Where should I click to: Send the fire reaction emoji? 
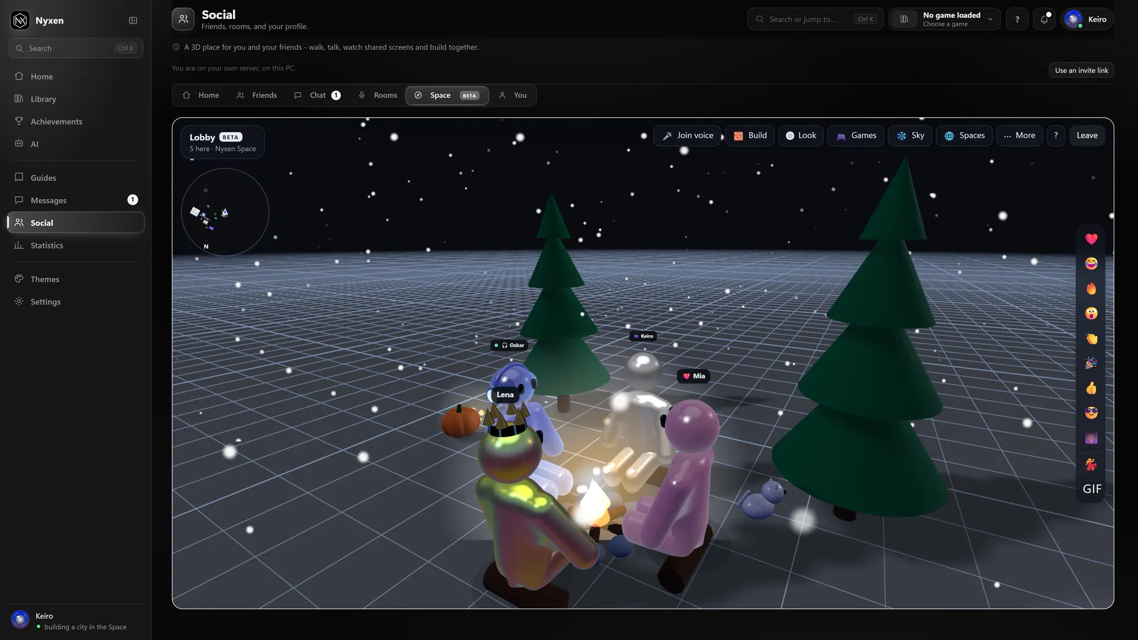pyautogui.click(x=1091, y=289)
